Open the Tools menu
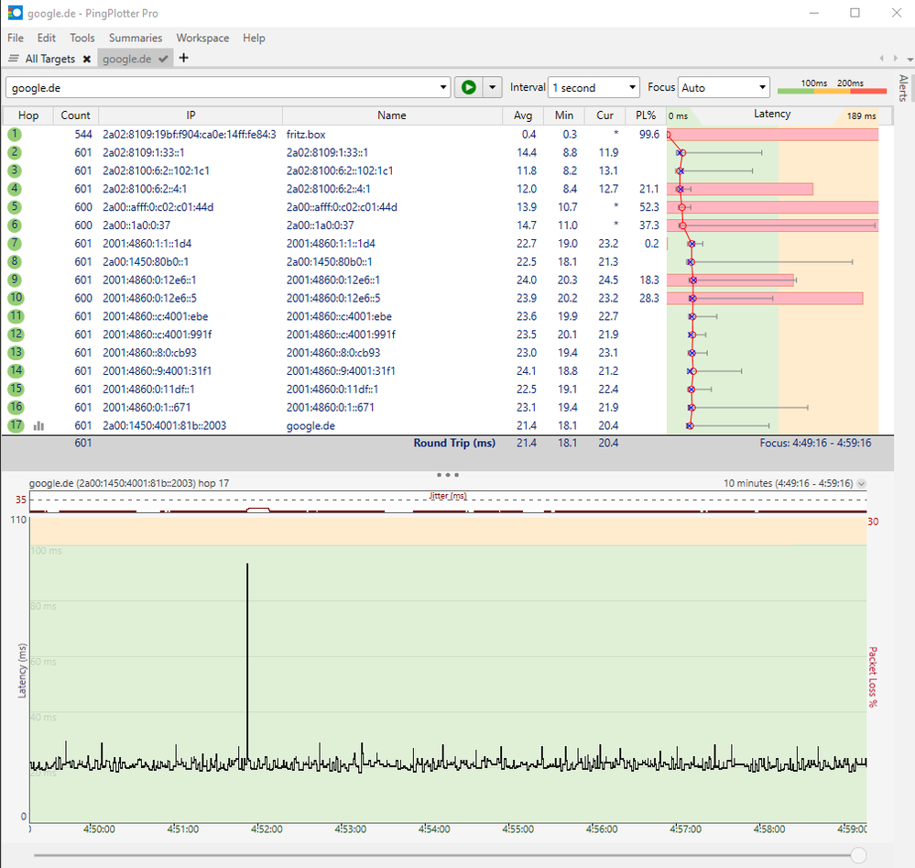Image resolution: width=915 pixels, height=868 pixels. point(82,38)
